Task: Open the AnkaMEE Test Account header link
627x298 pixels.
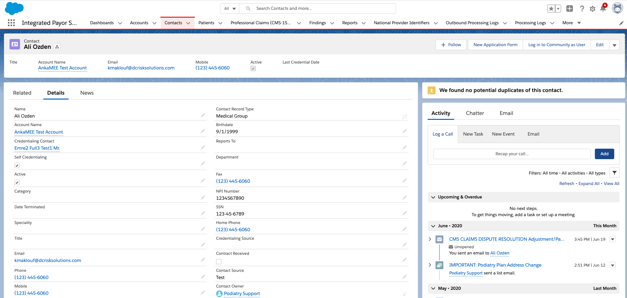Action: click(62, 68)
